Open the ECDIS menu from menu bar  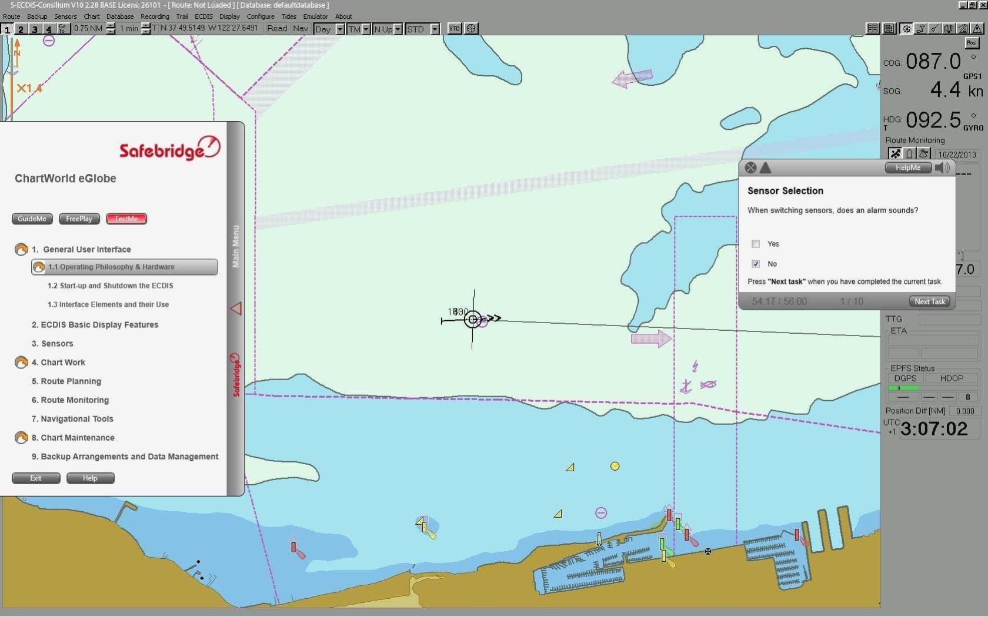point(203,16)
